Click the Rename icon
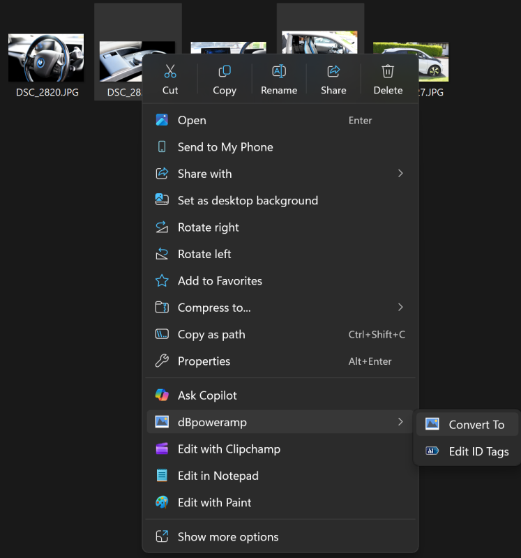 [279, 72]
